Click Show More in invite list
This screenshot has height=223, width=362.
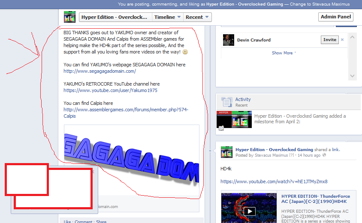click(x=284, y=53)
